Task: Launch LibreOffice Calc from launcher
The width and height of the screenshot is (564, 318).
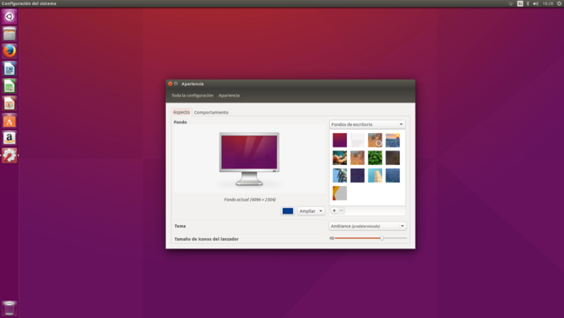Action: click(x=10, y=86)
